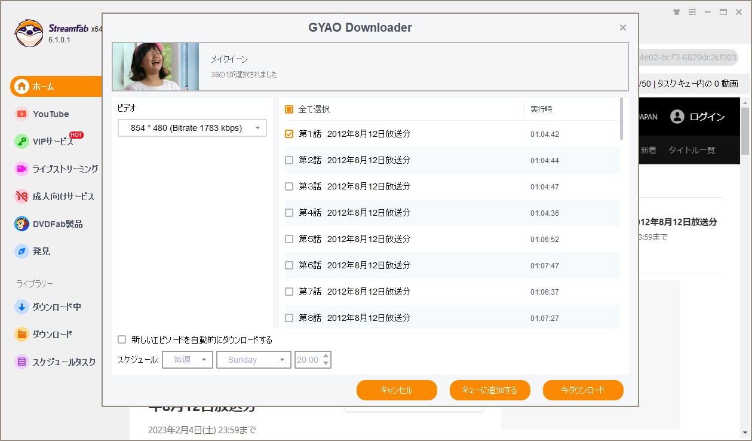
Task: Open the Sunday day dropdown
Action: [254, 360]
